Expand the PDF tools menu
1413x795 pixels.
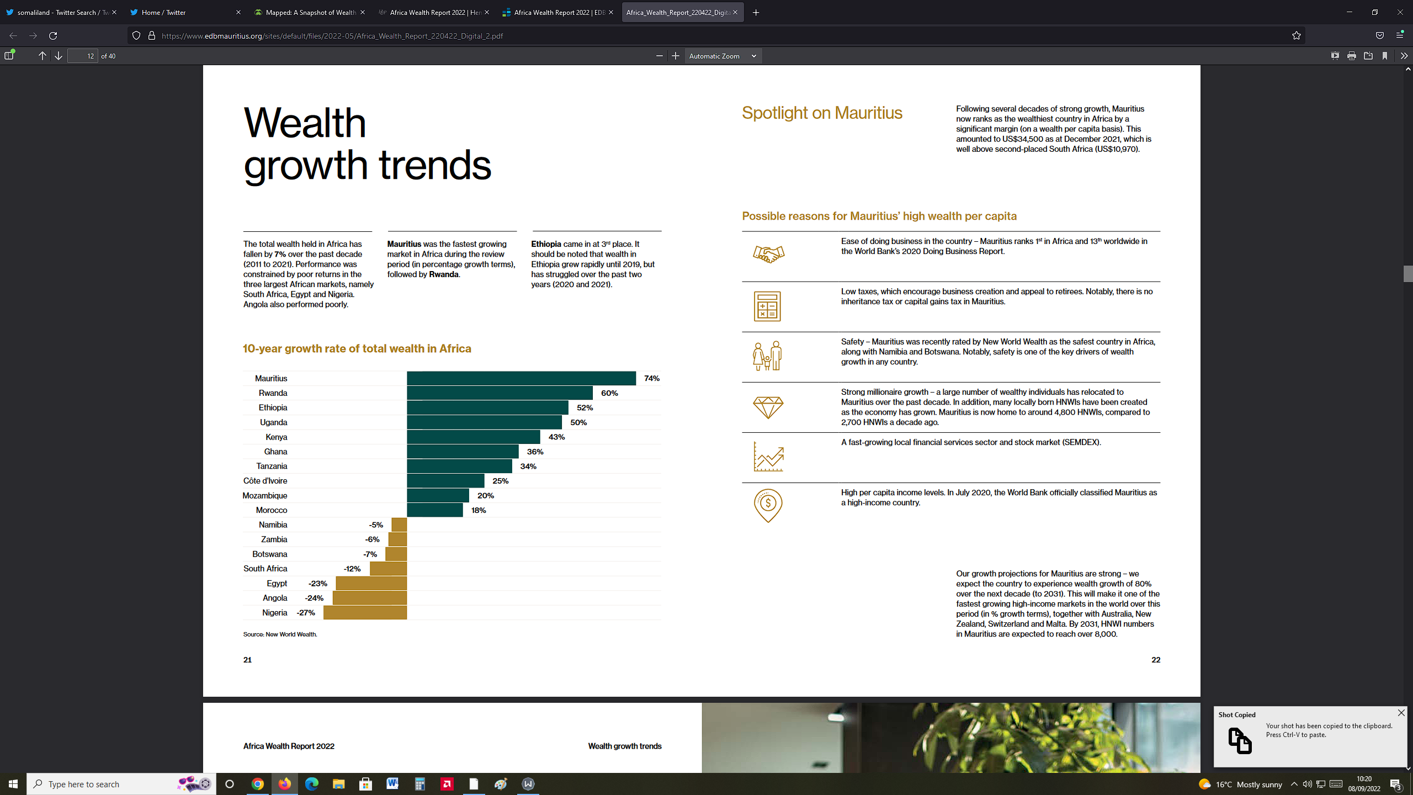click(x=1404, y=56)
